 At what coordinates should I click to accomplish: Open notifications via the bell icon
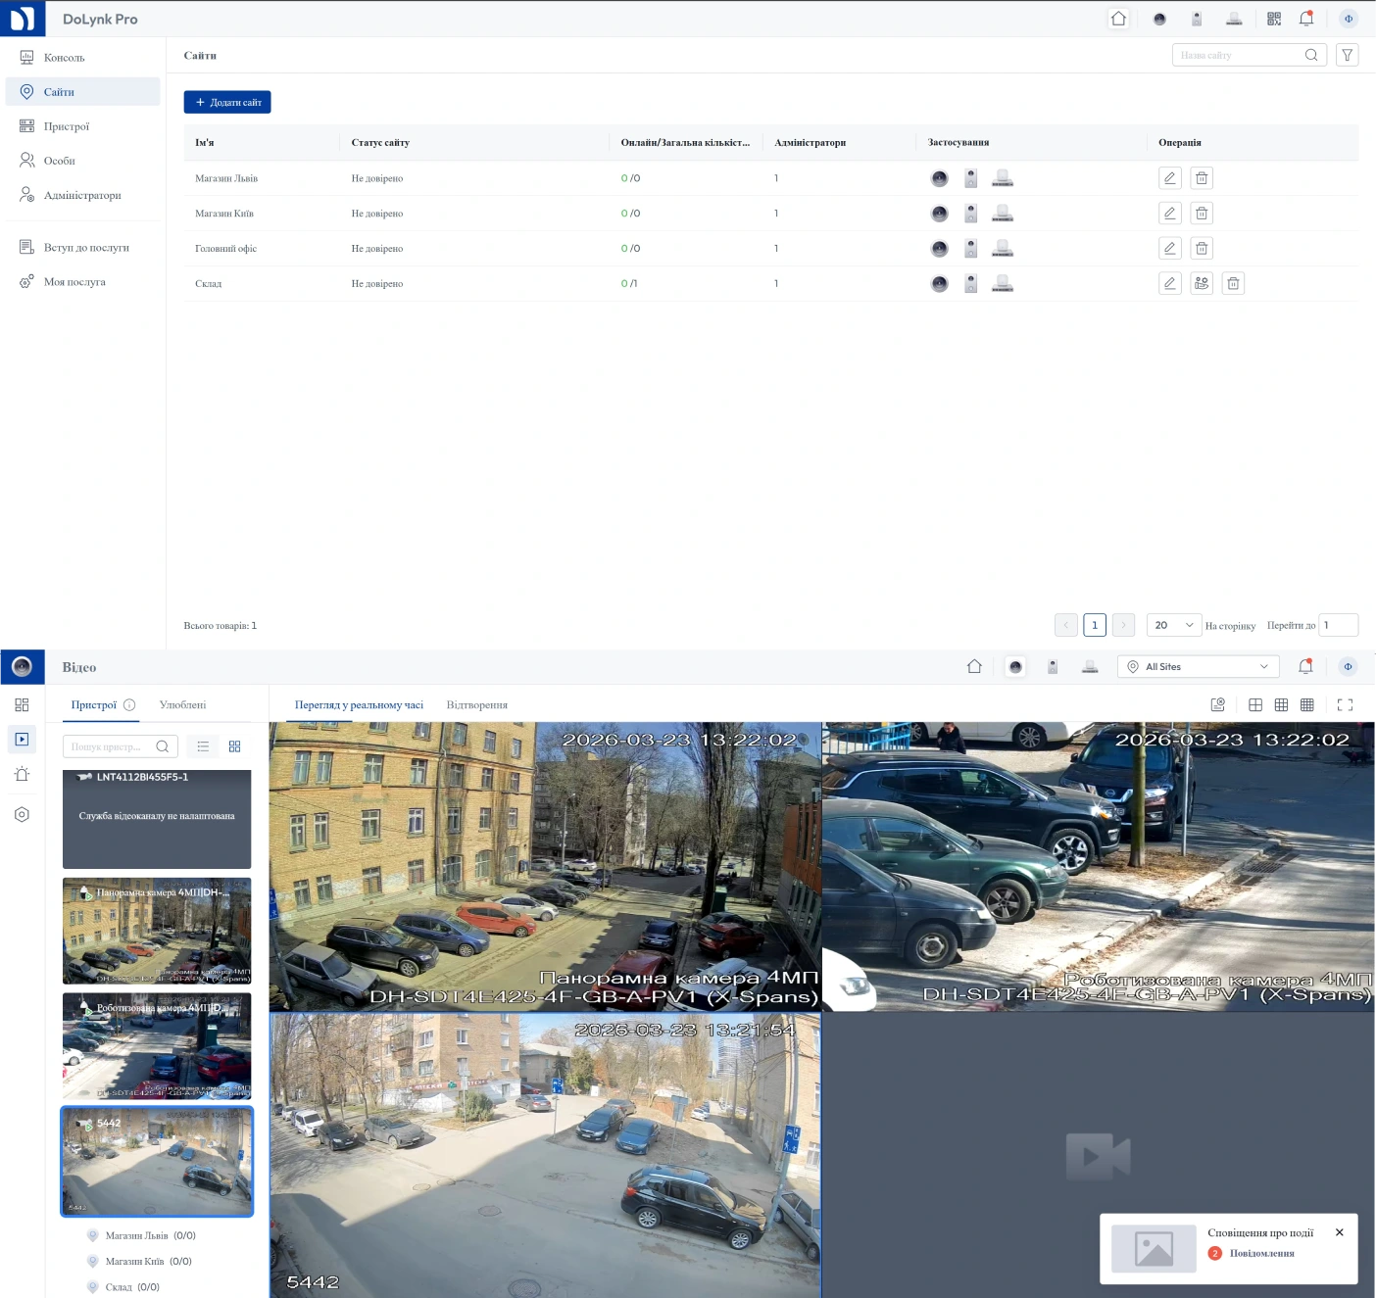tap(1305, 18)
